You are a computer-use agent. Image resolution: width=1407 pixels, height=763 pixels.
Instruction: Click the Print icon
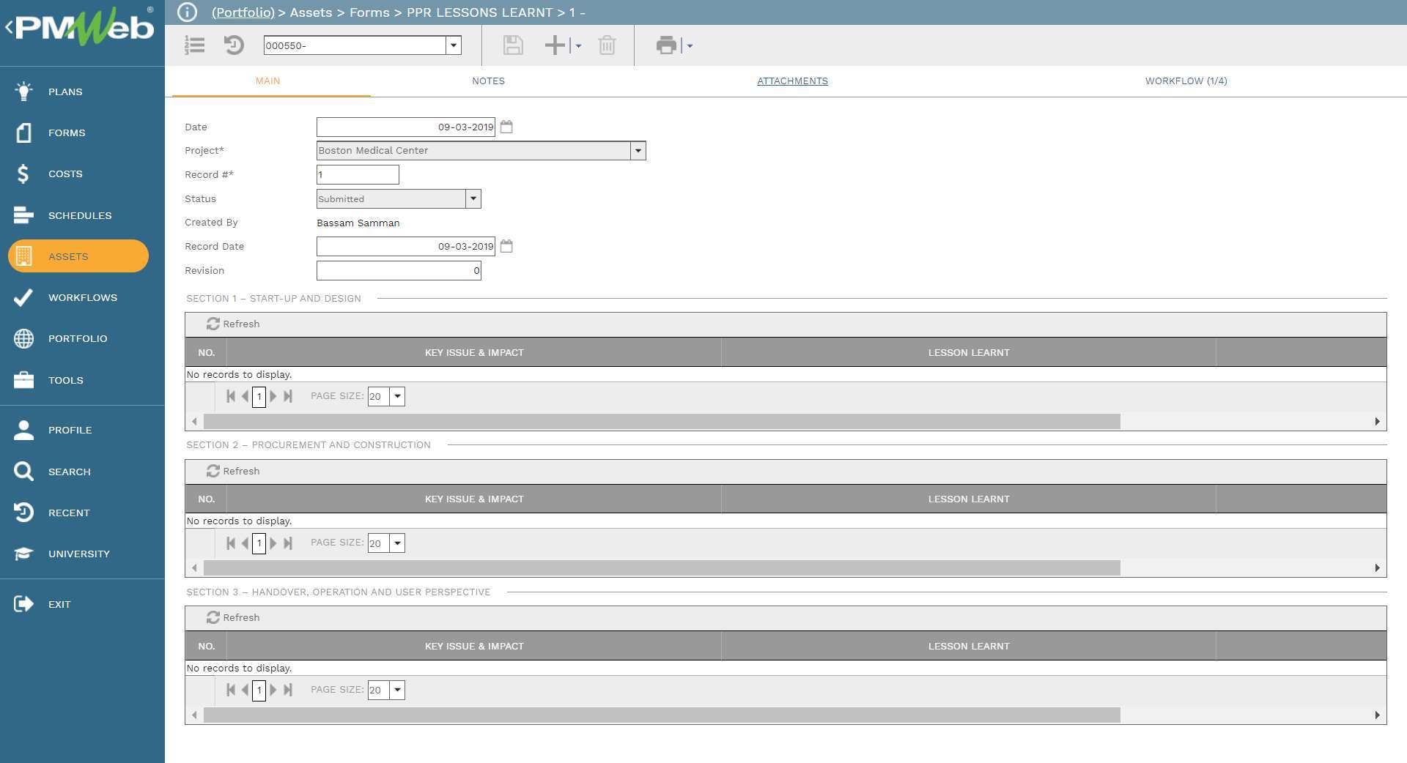(666, 45)
